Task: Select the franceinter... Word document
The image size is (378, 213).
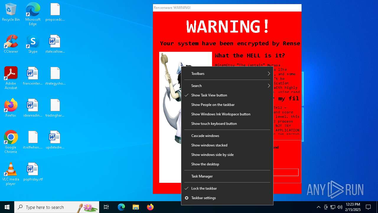Action: (33, 76)
